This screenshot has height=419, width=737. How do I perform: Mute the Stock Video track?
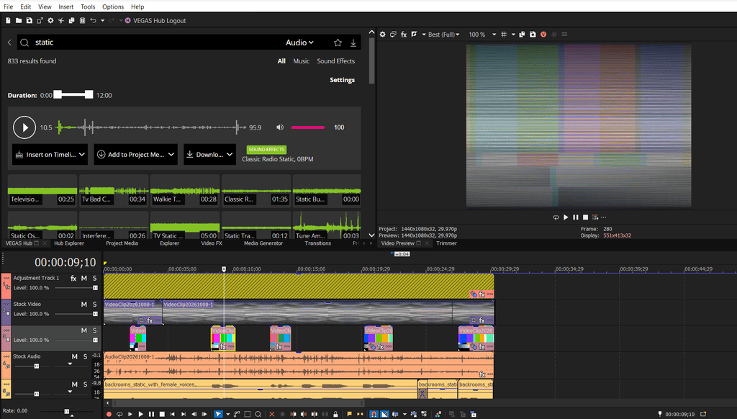(x=84, y=305)
